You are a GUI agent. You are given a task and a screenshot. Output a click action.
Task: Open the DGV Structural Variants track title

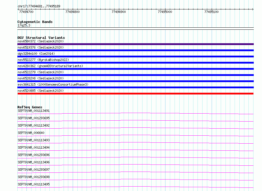41,38
